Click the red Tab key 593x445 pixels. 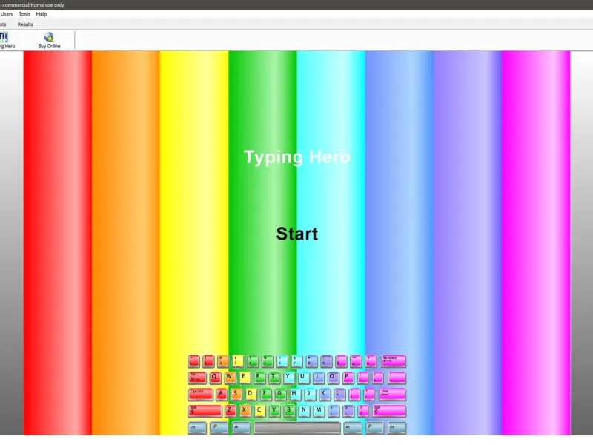(197, 378)
